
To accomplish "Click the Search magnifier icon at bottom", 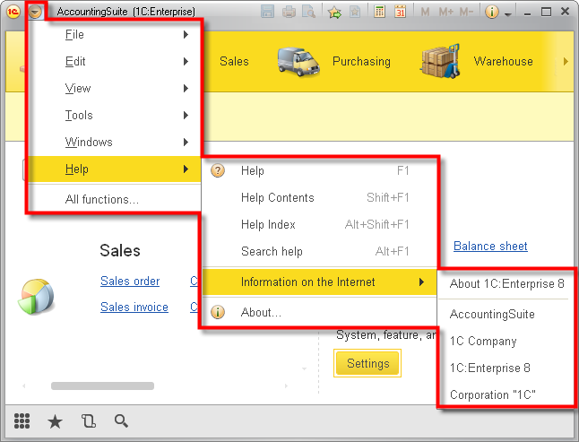I will [x=121, y=421].
